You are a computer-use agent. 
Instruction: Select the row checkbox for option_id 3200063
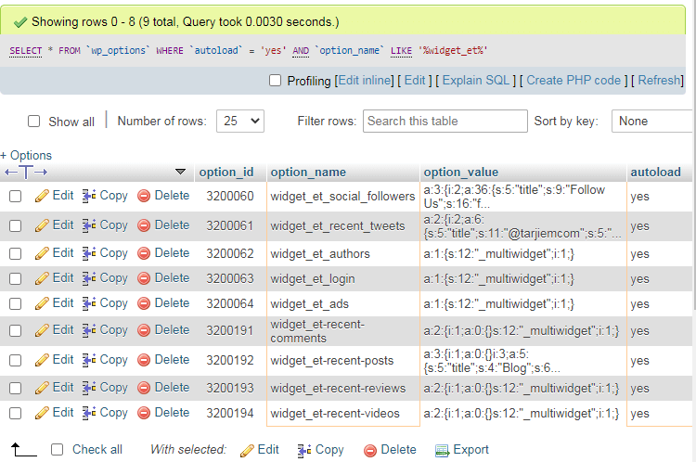click(x=16, y=278)
